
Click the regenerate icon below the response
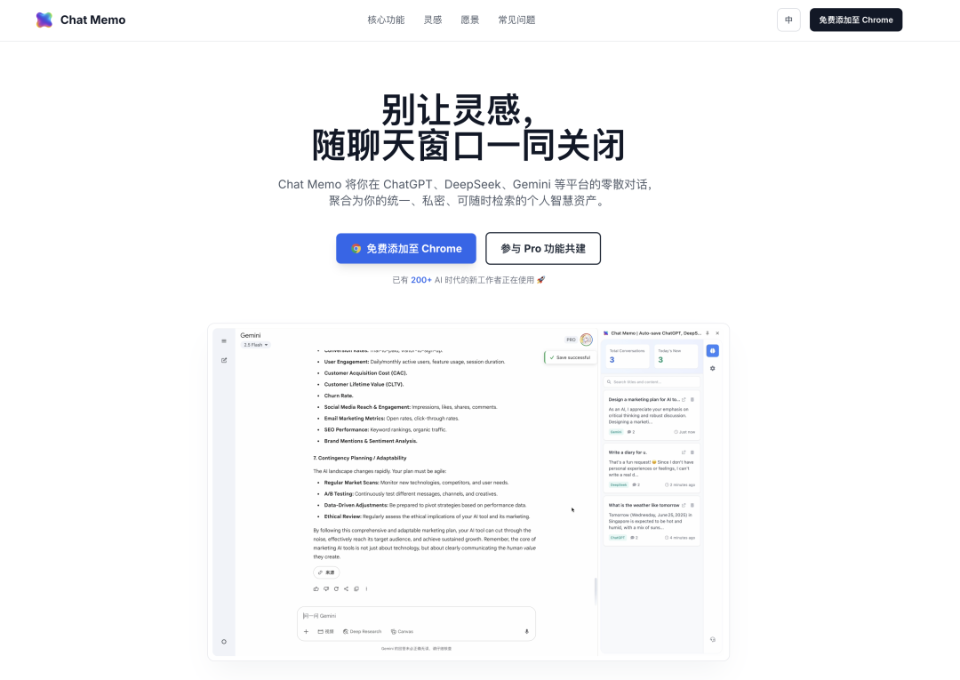click(x=336, y=588)
